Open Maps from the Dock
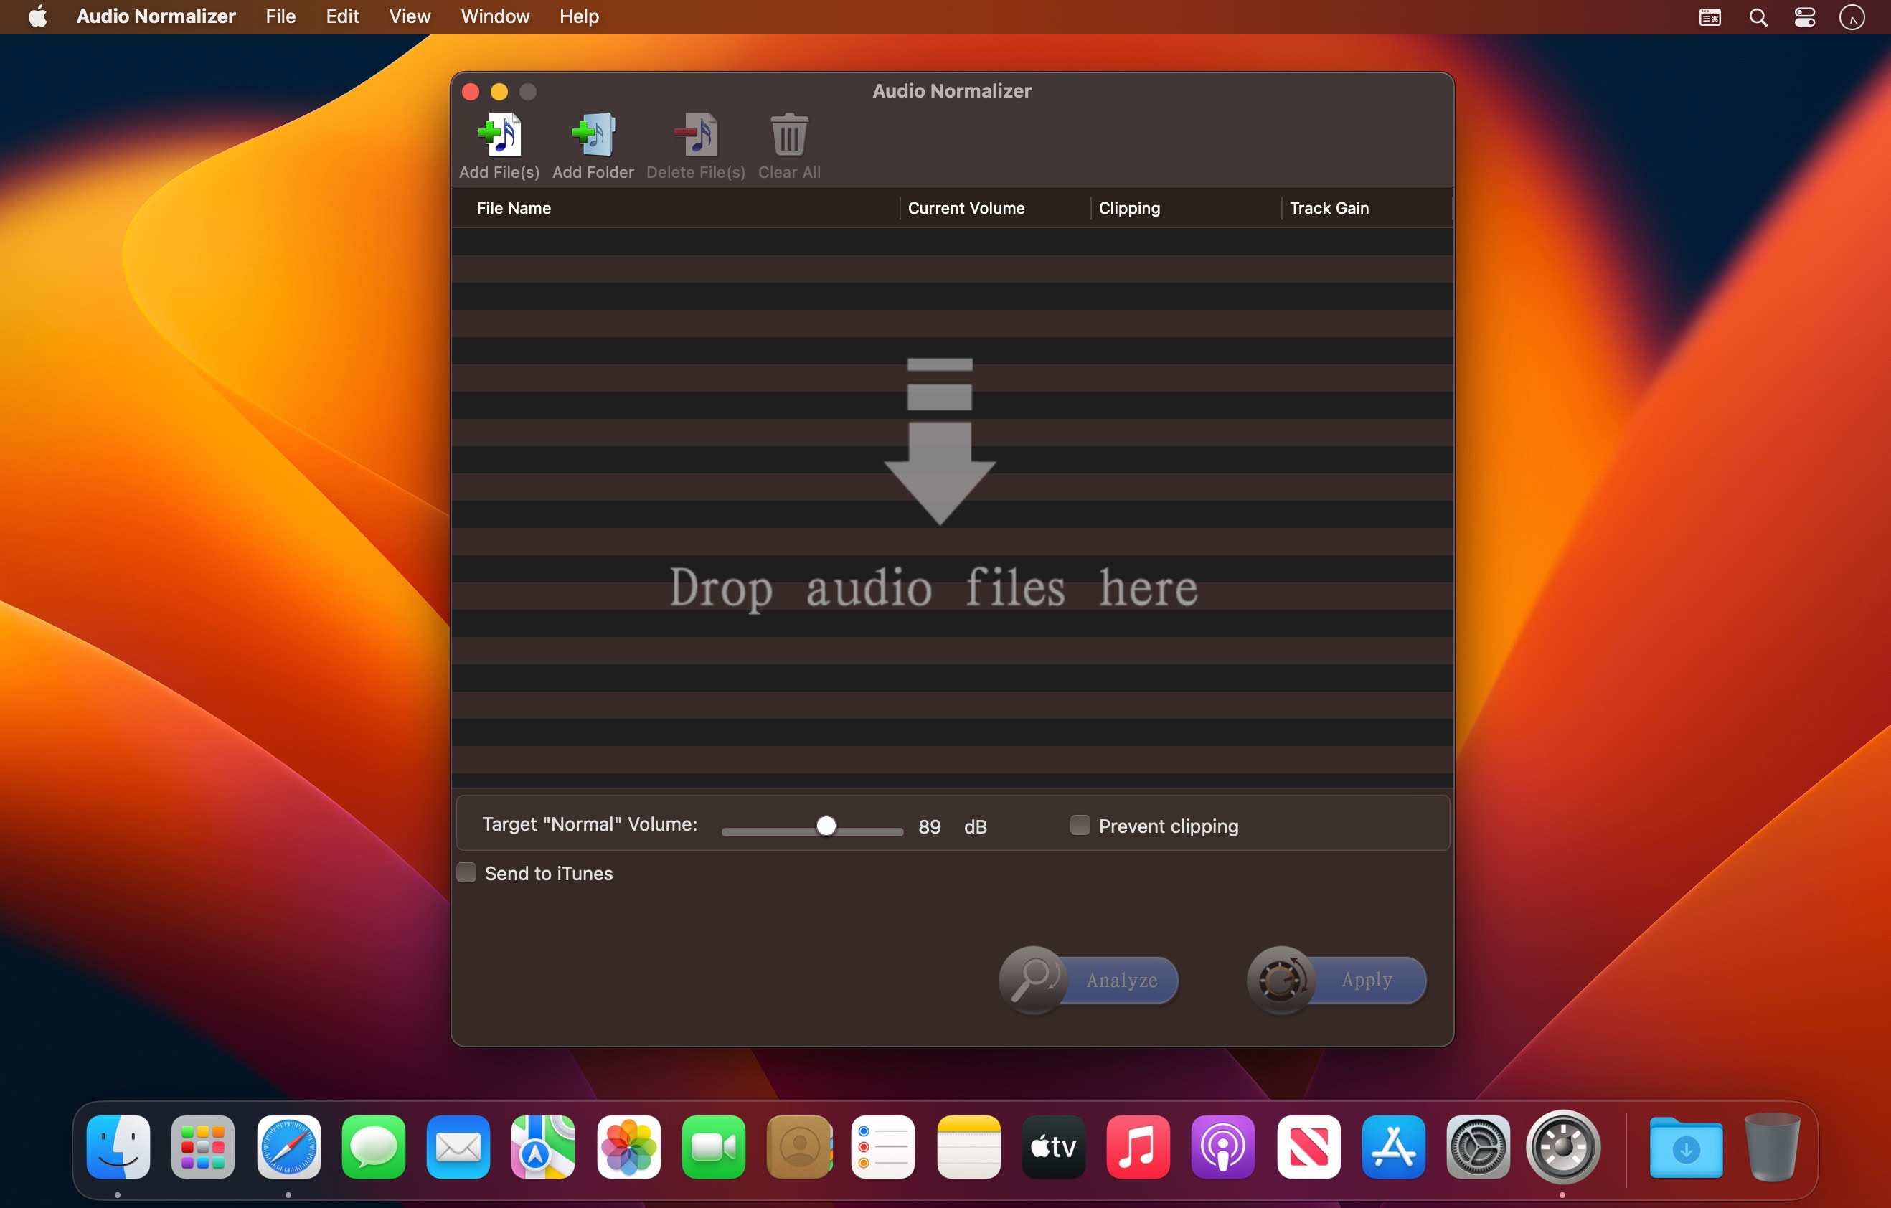This screenshot has width=1891, height=1208. (x=542, y=1146)
